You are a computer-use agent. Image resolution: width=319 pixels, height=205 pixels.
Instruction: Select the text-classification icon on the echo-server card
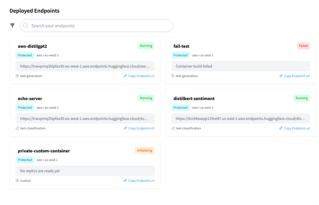coord(17,128)
